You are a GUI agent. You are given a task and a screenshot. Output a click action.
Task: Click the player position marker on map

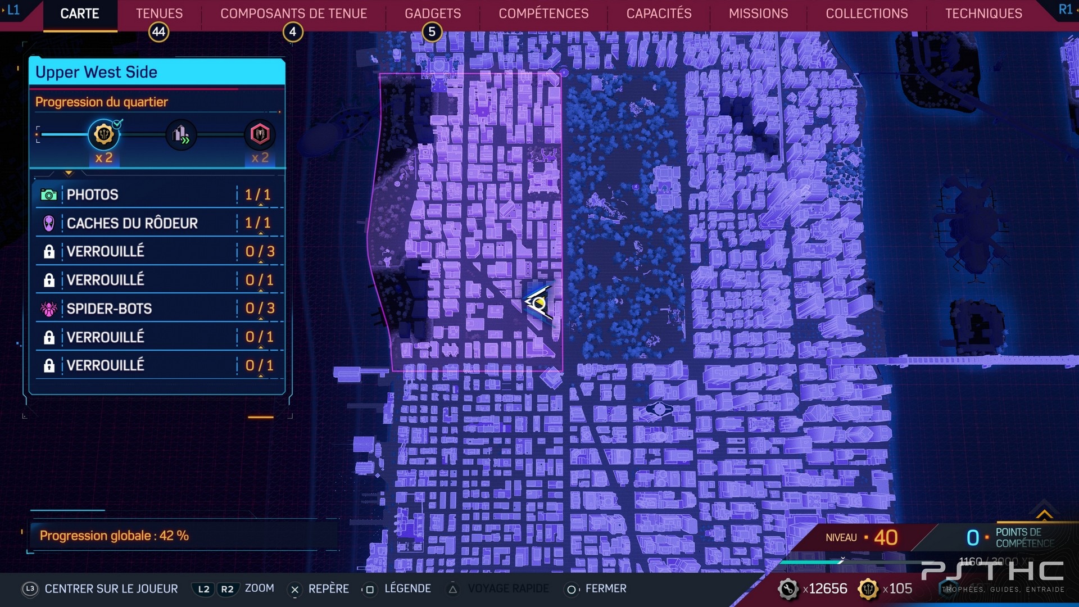click(x=538, y=304)
